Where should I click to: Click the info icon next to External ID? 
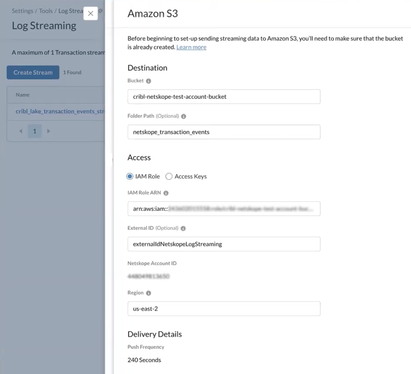(x=183, y=228)
